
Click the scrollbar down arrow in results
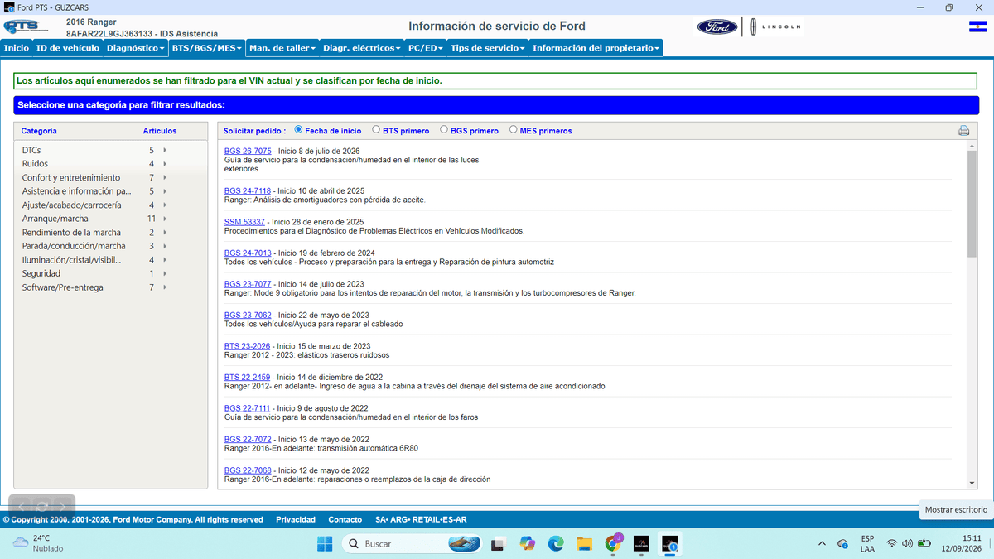pos(972,483)
